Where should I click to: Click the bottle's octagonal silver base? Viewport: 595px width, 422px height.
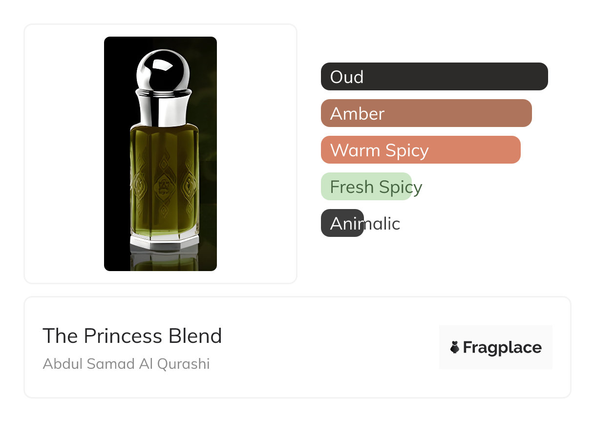[x=164, y=243]
